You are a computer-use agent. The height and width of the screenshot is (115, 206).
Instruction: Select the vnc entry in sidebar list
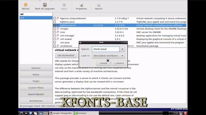tap(36, 18)
